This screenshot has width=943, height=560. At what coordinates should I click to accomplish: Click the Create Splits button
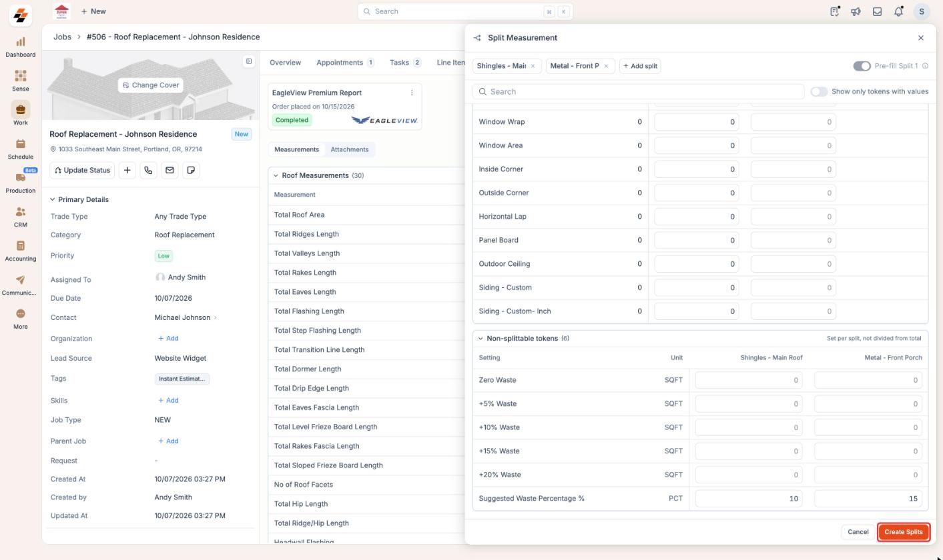(903, 532)
